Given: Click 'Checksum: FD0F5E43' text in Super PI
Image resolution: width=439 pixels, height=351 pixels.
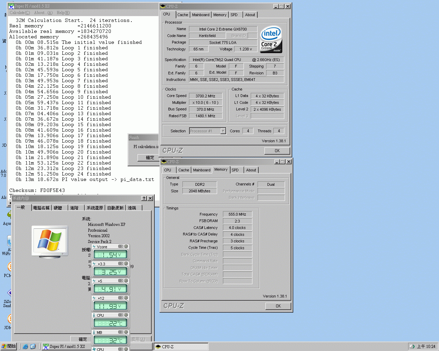Looking at the screenshot, I should click(x=37, y=190).
